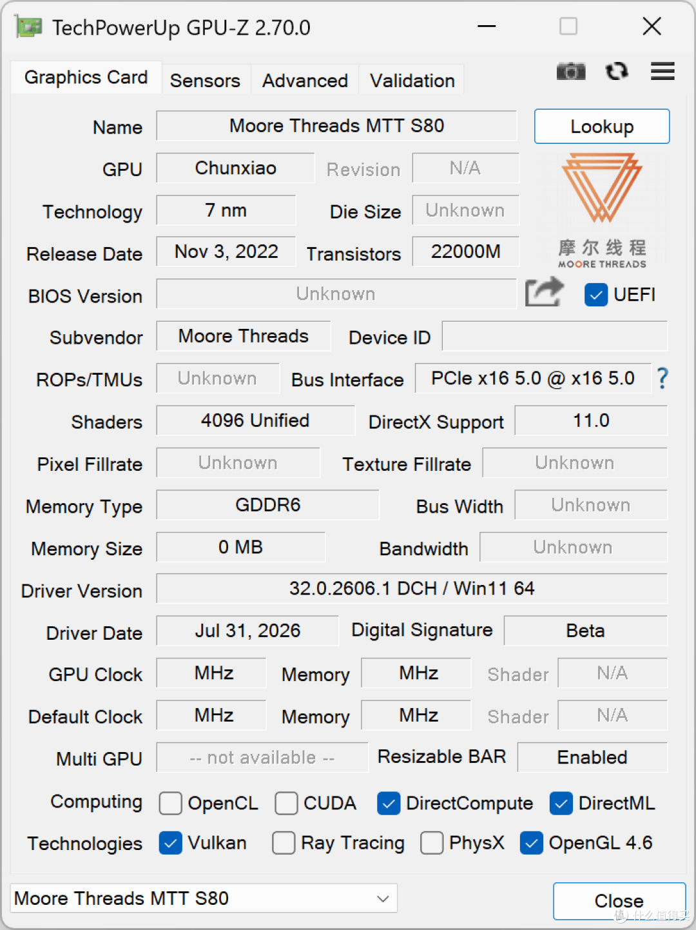Click the Texture Fillrate Unknown field

[575, 462]
